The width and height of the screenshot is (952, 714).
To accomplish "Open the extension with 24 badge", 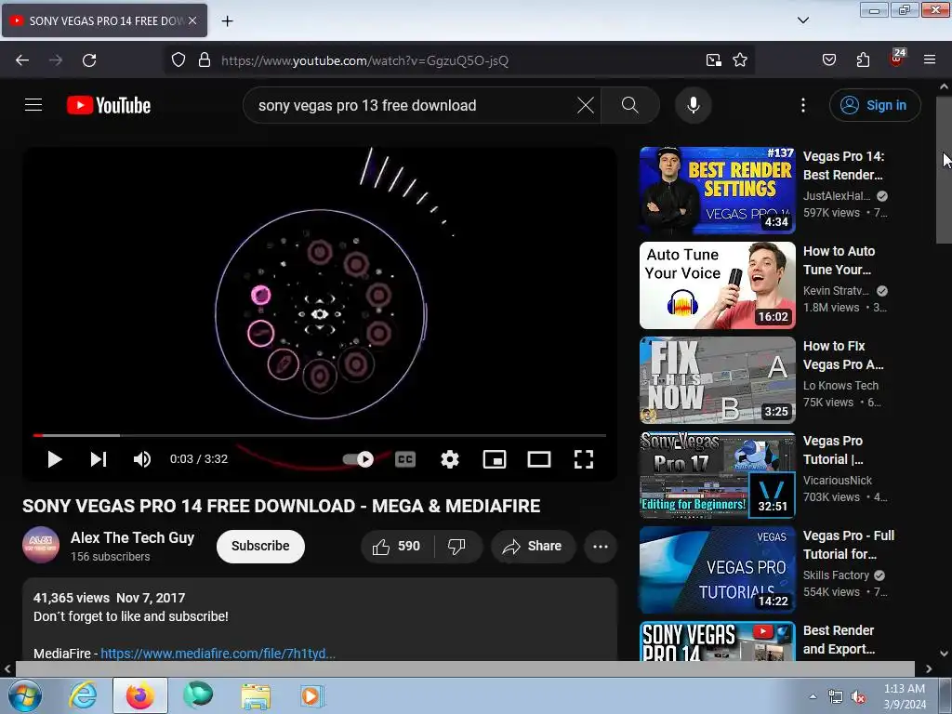I will coord(896,59).
